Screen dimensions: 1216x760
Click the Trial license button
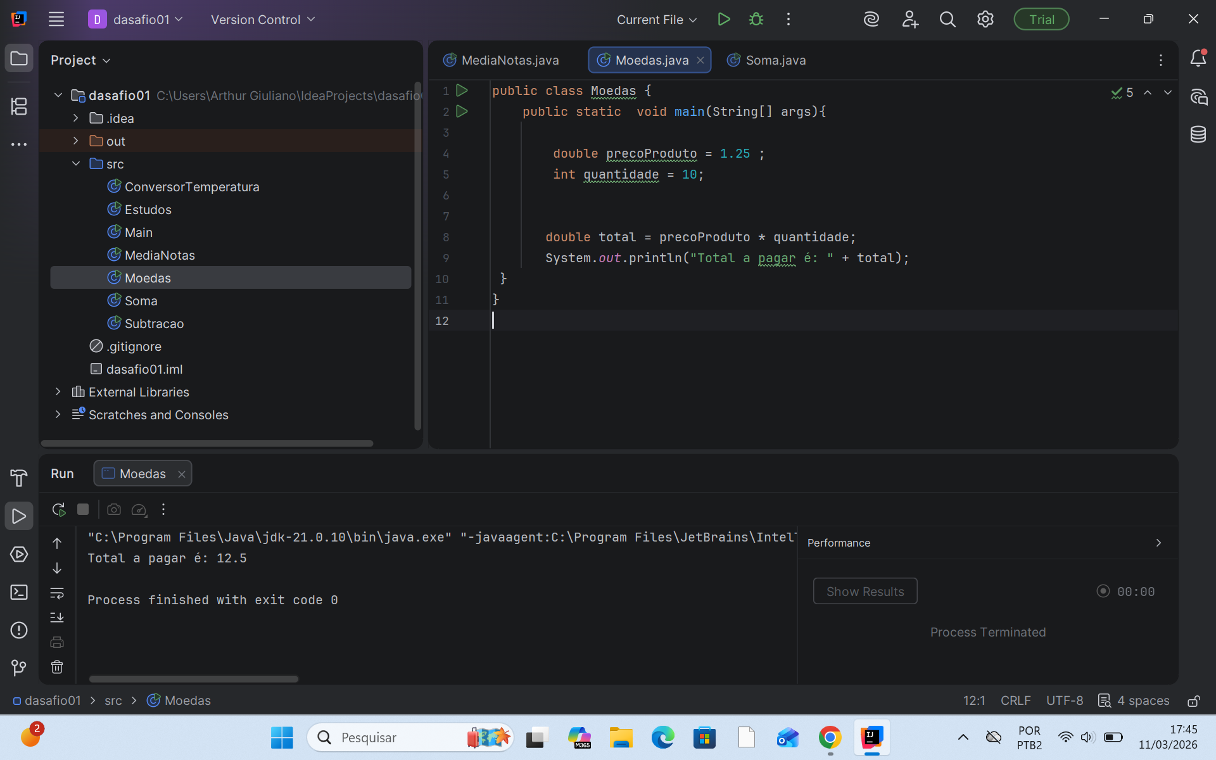1041,20
